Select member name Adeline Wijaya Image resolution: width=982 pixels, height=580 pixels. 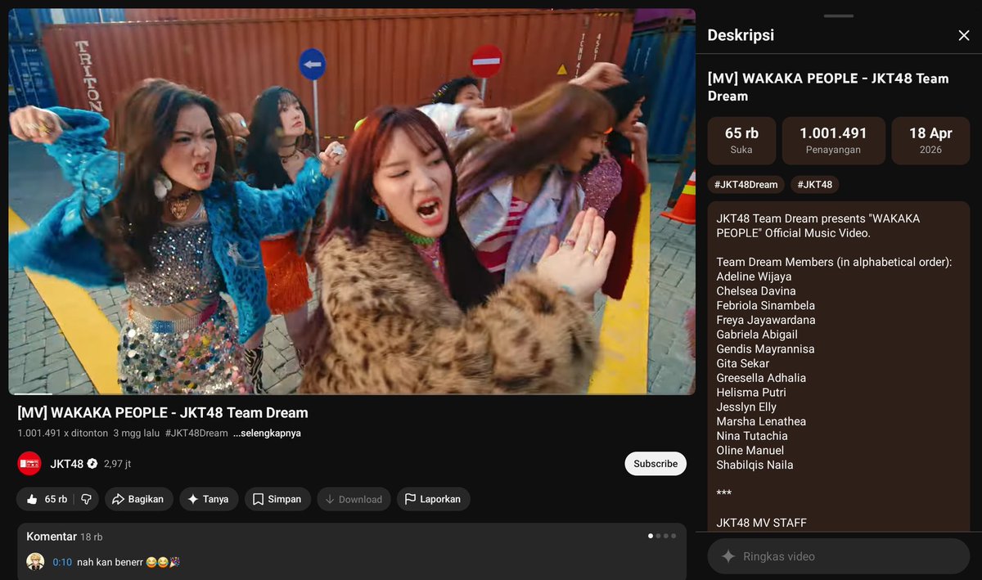754,277
